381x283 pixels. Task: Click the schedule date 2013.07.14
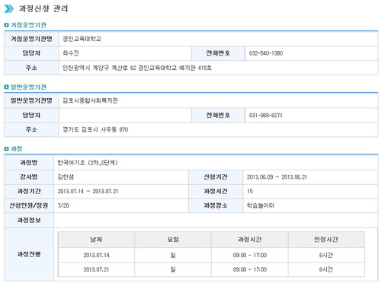96,255
